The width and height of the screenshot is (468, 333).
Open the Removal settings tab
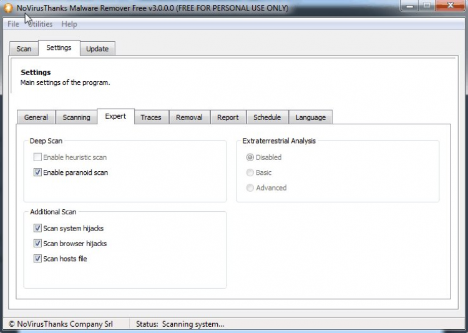pos(189,117)
